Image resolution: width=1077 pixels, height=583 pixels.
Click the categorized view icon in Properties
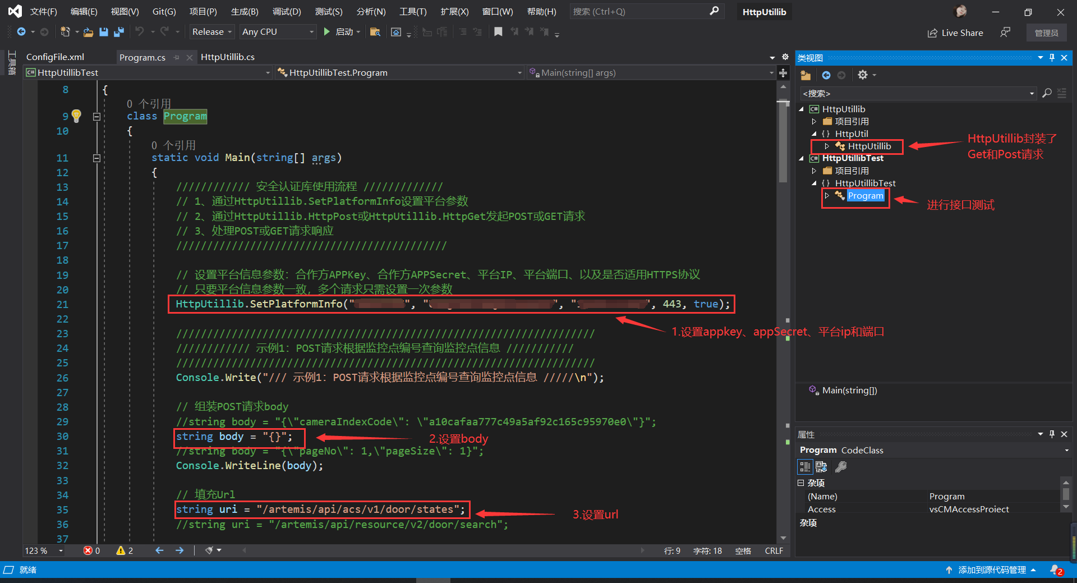coord(806,467)
